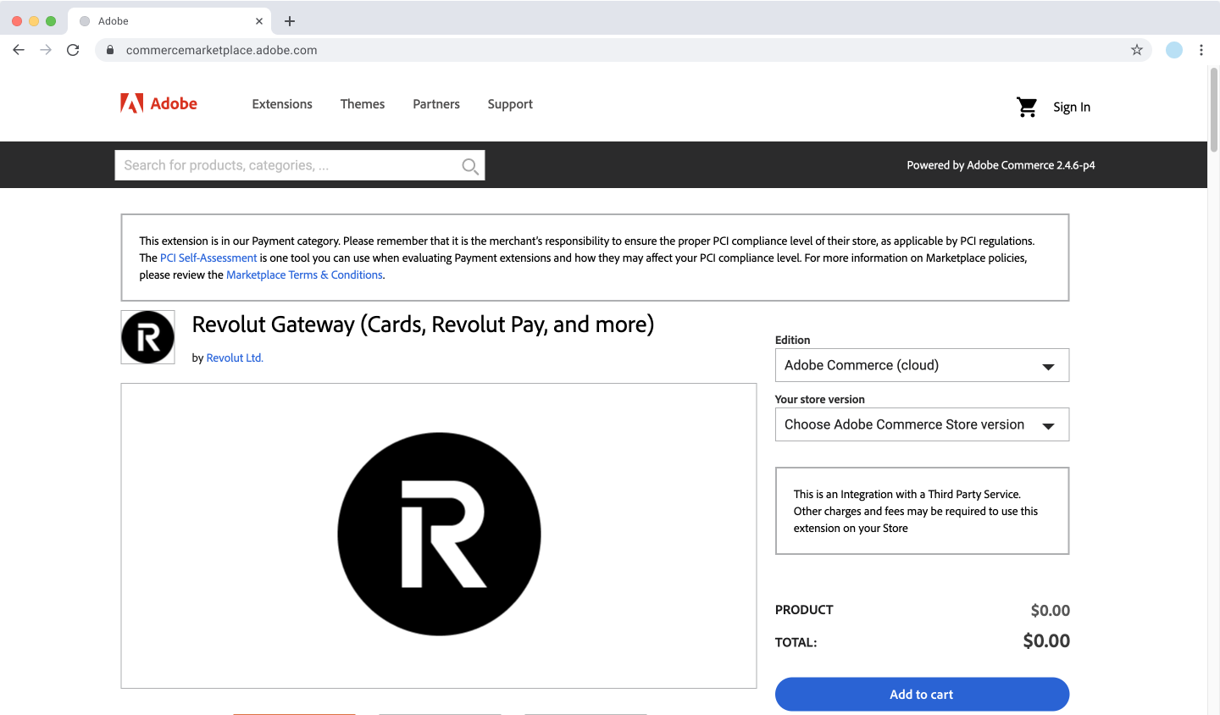Viewport: 1220px width, 715px height.
Task: Open Marketplace Terms & Conditions link
Action: tap(304, 274)
